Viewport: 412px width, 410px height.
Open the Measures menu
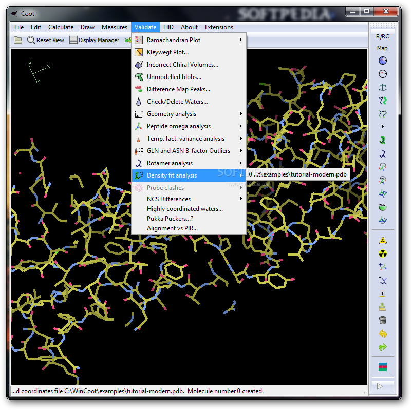click(115, 27)
